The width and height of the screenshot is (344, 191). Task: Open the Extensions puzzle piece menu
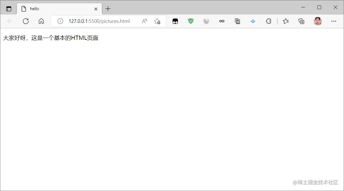[269, 21]
